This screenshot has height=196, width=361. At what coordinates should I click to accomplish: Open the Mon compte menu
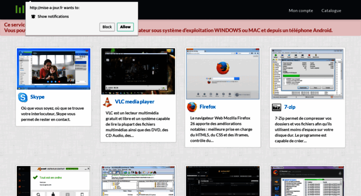(301, 11)
